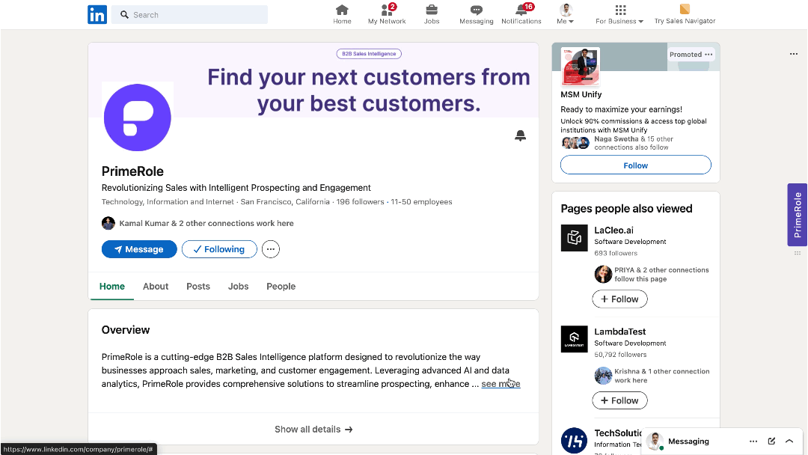This screenshot has width=808, height=455.
Task: Open the People tab
Action: pyautogui.click(x=281, y=287)
